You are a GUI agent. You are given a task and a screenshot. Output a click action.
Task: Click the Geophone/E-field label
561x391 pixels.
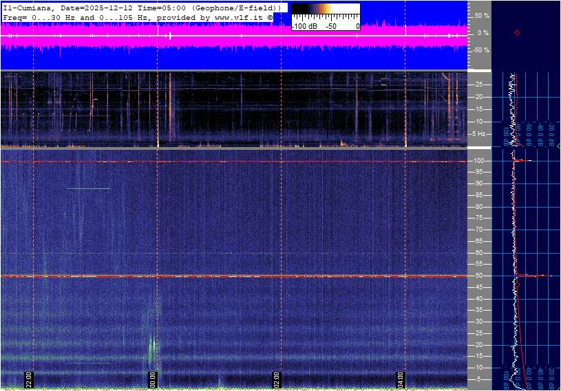[237, 8]
